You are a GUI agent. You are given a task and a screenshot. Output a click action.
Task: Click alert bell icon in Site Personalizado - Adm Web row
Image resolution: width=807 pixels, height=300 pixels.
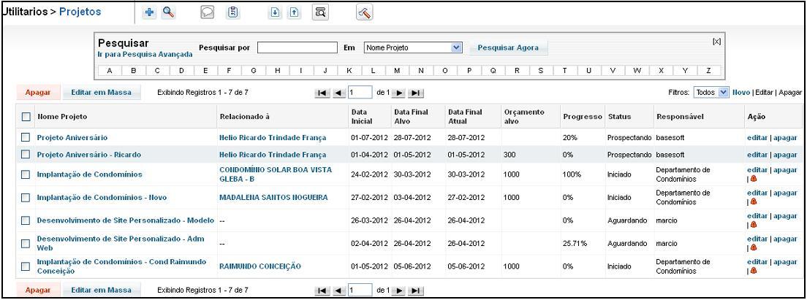point(754,247)
